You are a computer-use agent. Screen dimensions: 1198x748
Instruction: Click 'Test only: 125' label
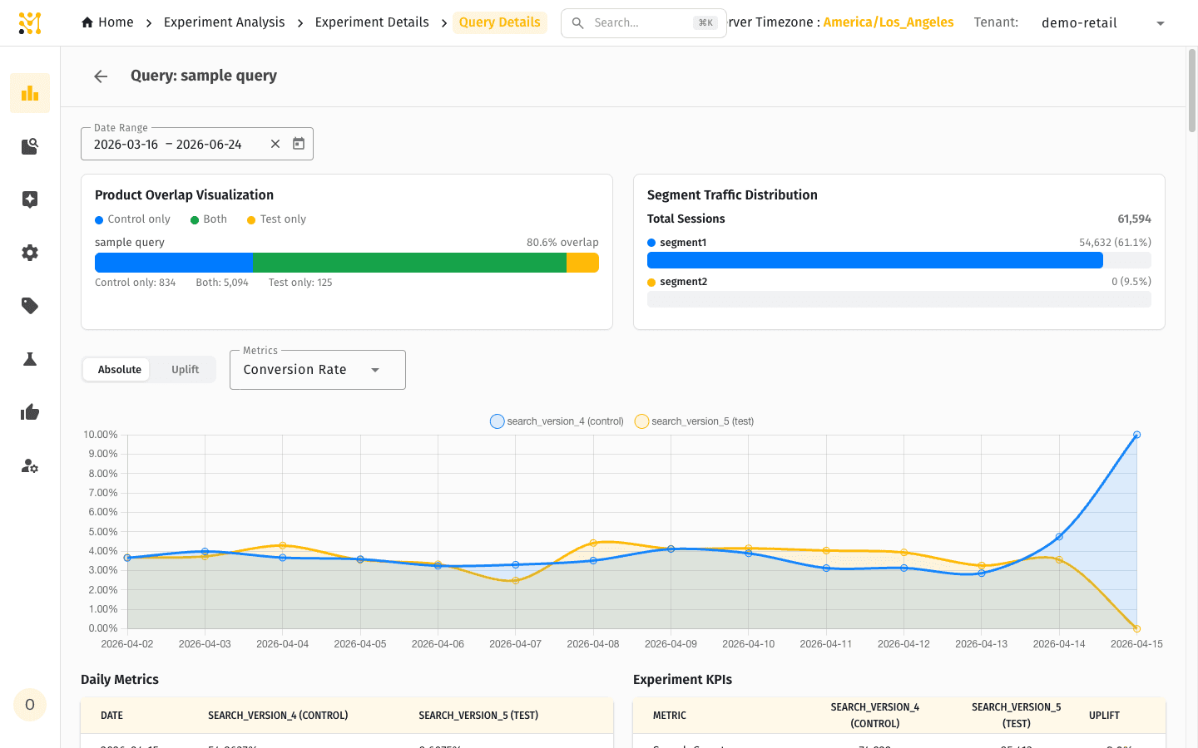tap(300, 283)
